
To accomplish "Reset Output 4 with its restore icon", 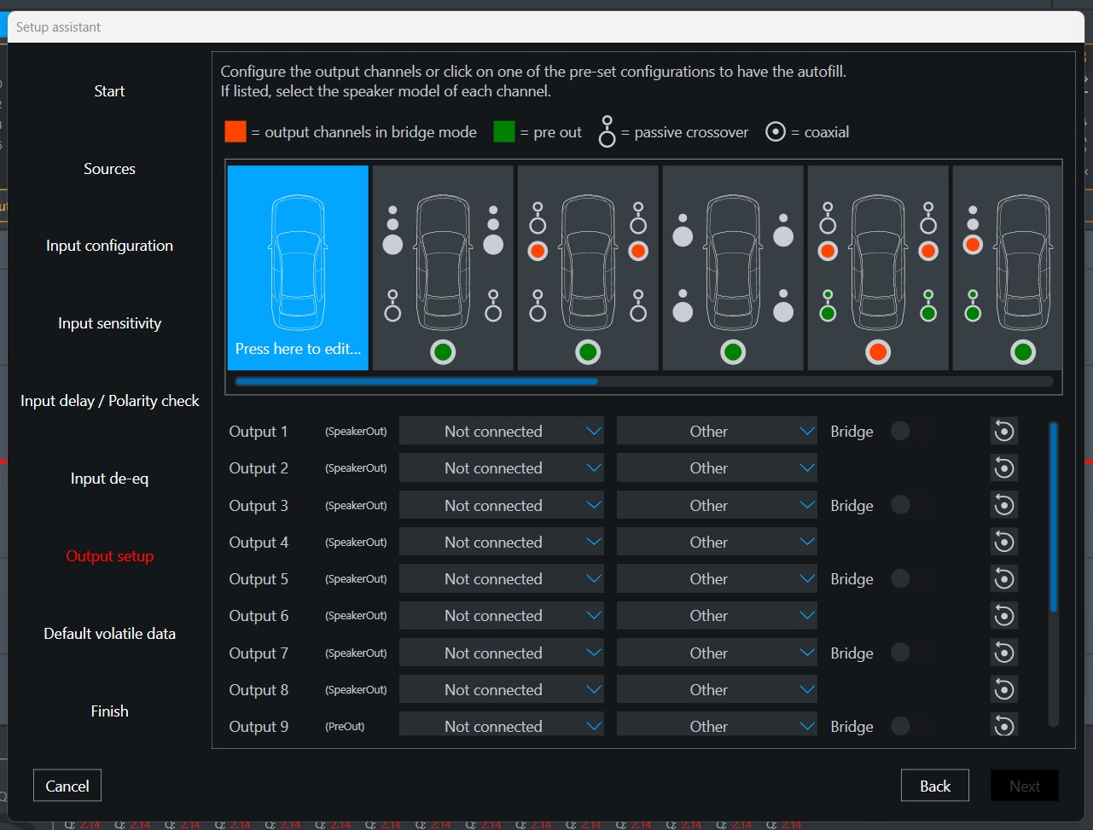I will (x=1004, y=543).
